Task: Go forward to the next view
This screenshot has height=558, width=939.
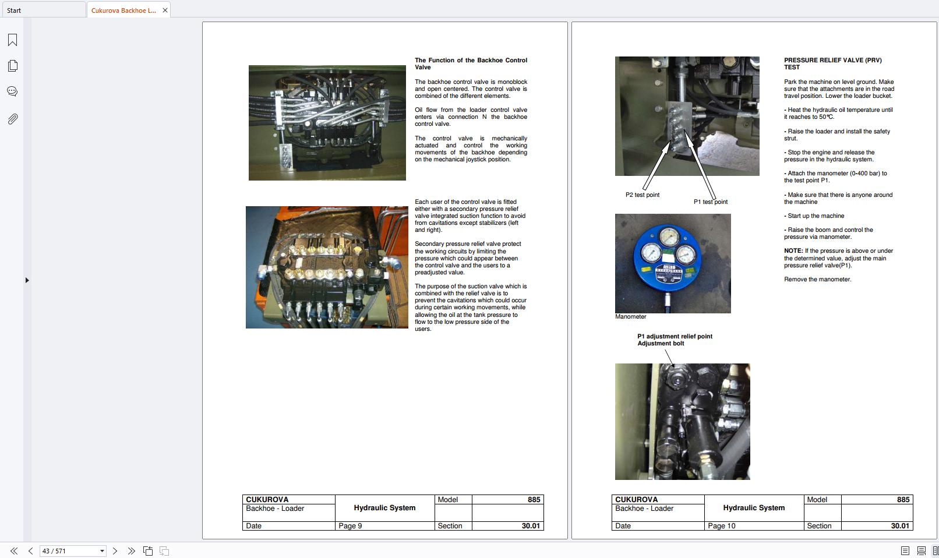Action: tap(164, 551)
